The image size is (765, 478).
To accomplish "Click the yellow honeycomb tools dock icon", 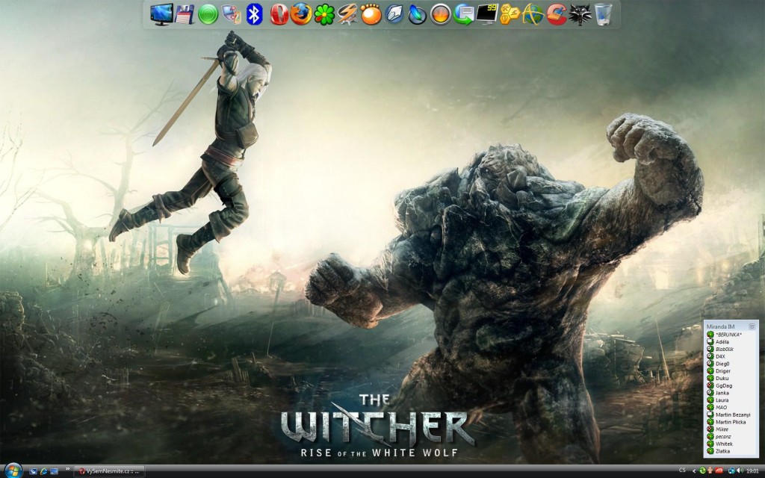I will (510, 14).
